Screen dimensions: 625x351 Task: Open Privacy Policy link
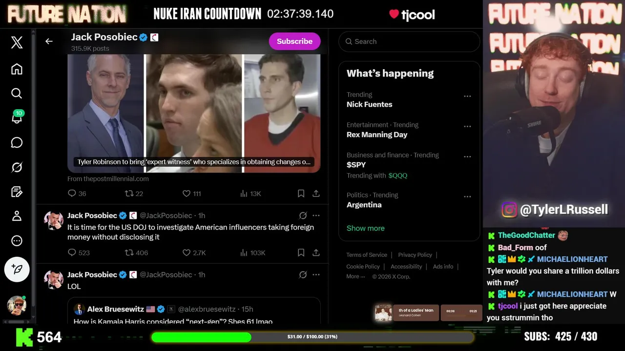[415, 255]
